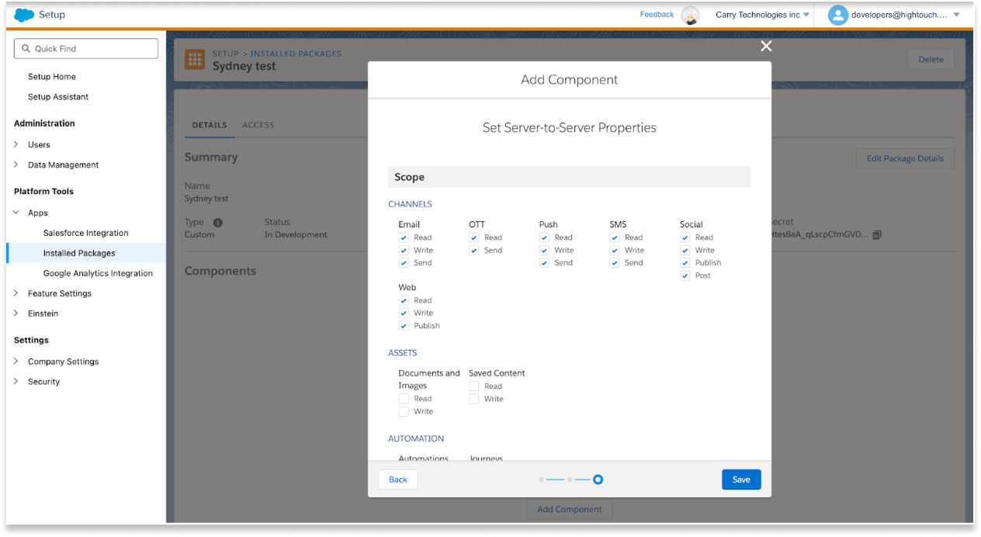
Task: Click the Salesforce cloud logo
Action: click(23, 14)
